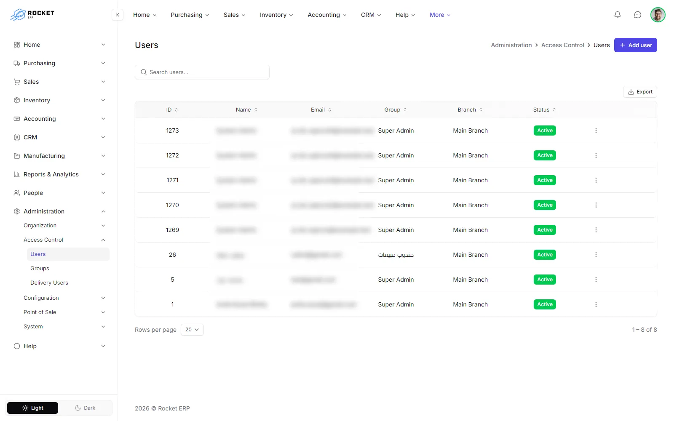Open row actions for user 5
The image size is (674, 421).
596,280
